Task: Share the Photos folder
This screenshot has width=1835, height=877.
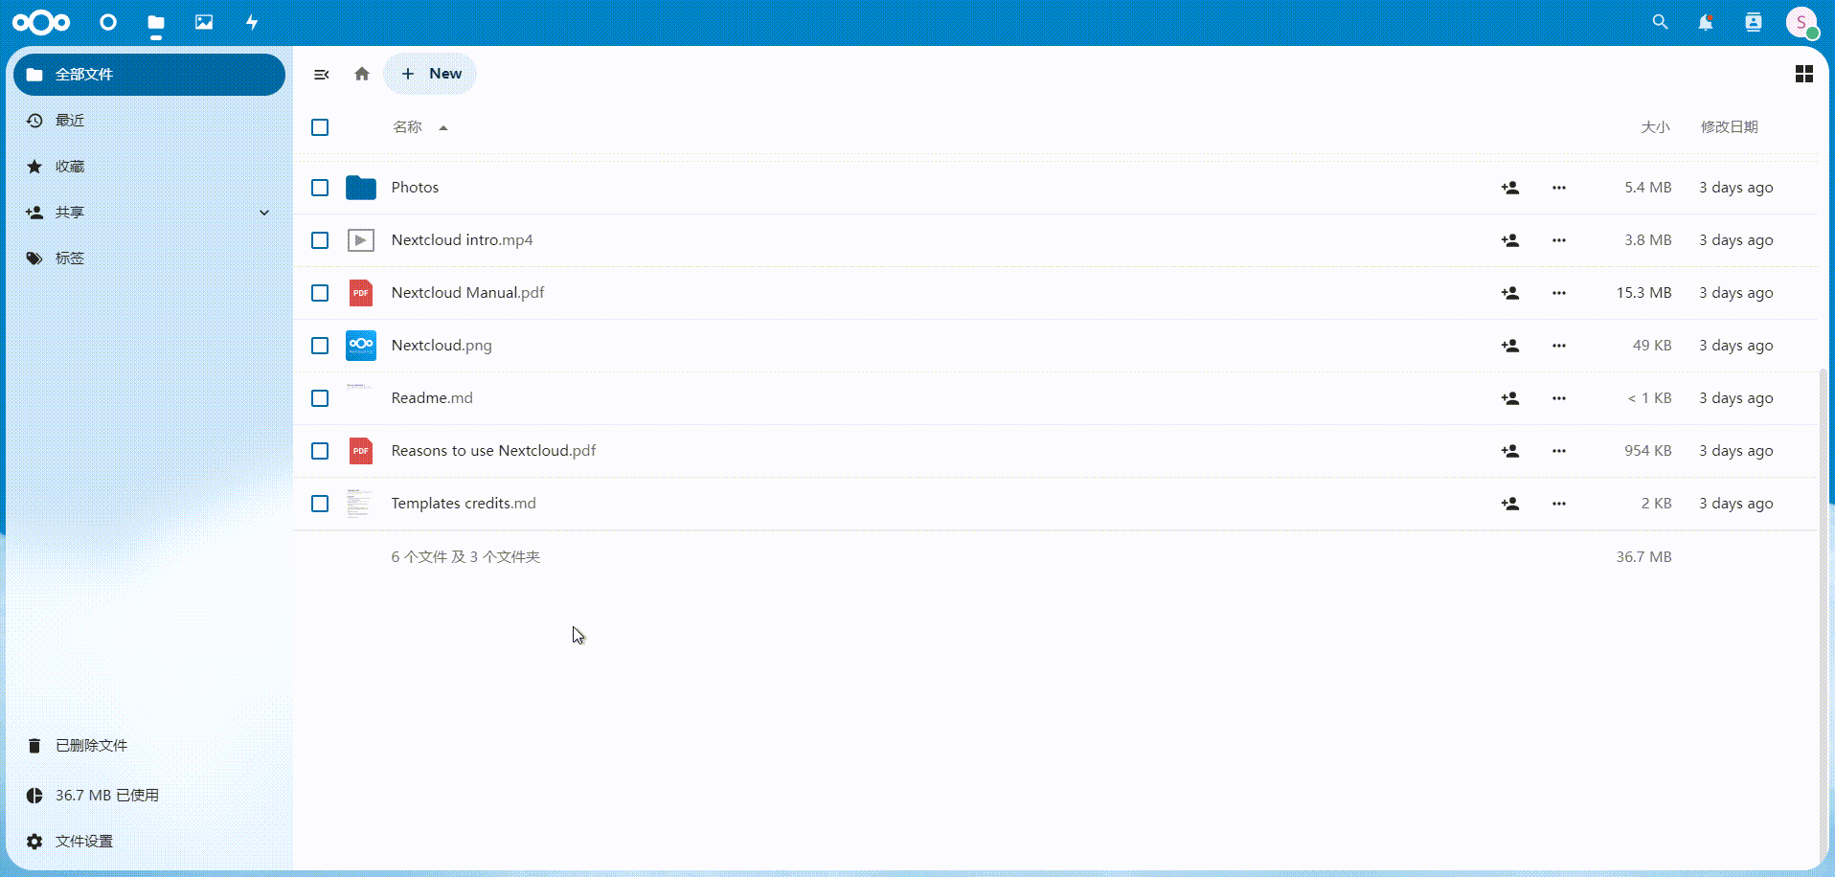Action: (1510, 188)
